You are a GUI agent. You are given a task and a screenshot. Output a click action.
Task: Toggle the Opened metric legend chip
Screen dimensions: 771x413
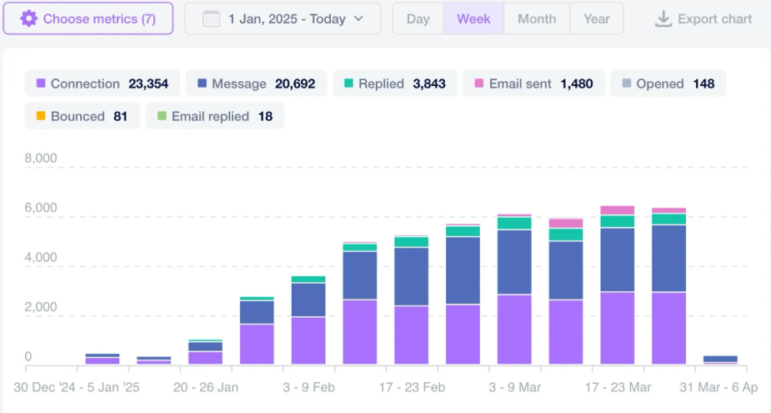point(668,83)
